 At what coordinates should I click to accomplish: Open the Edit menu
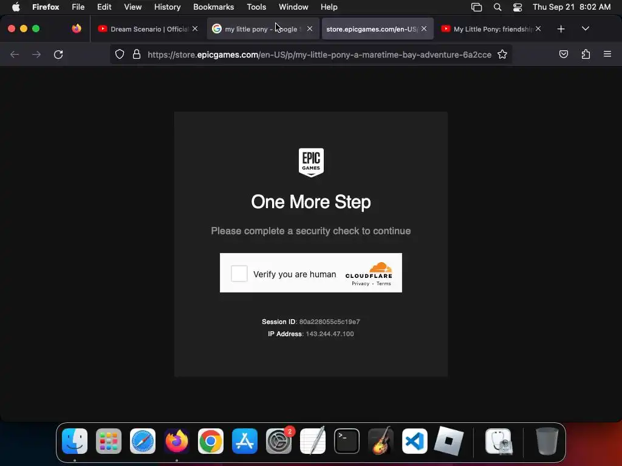tap(104, 7)
